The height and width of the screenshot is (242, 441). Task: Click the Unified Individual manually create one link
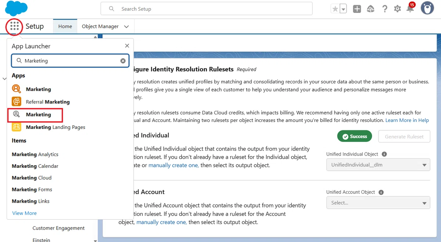[173, 165]
